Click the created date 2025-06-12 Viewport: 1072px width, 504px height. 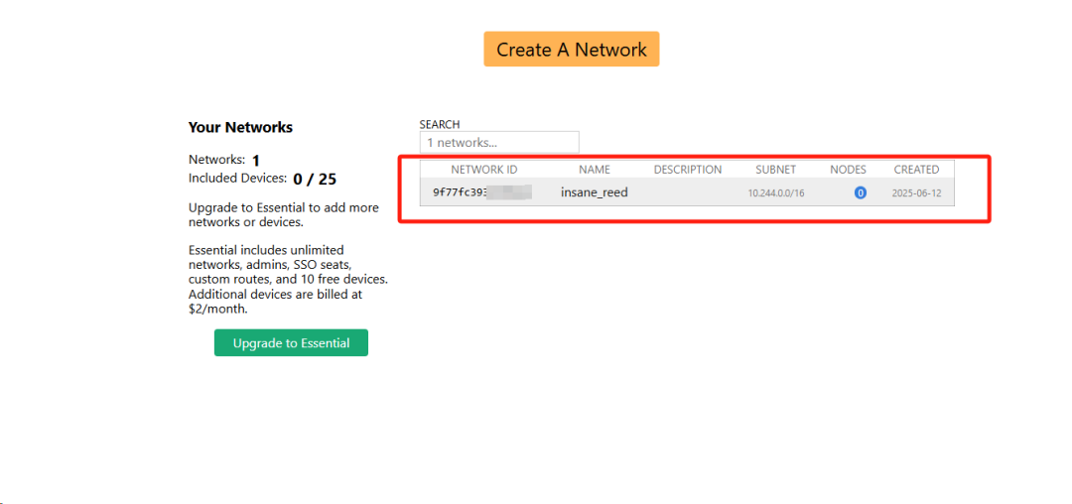click(915, 193)
